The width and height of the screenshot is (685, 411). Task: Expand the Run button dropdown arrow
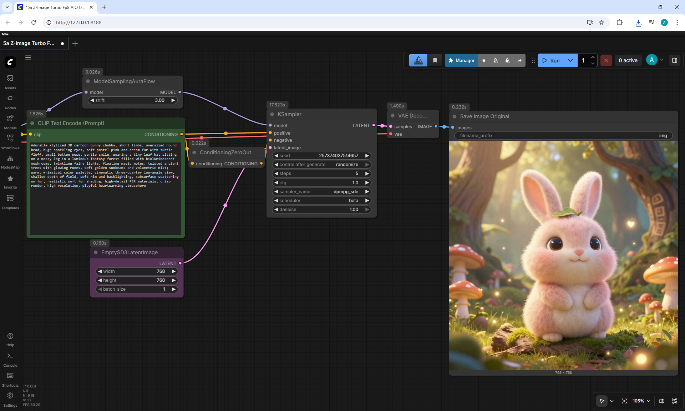point(570,60)
